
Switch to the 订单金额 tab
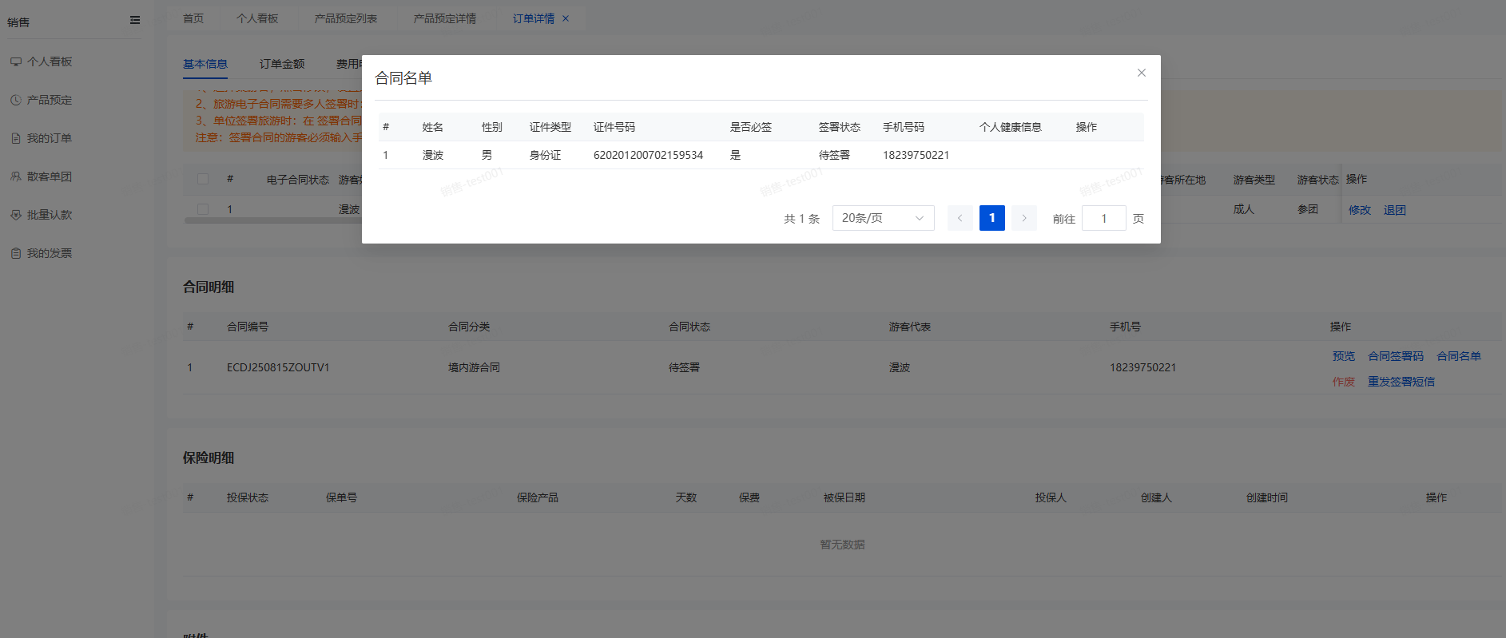[282, 64]
